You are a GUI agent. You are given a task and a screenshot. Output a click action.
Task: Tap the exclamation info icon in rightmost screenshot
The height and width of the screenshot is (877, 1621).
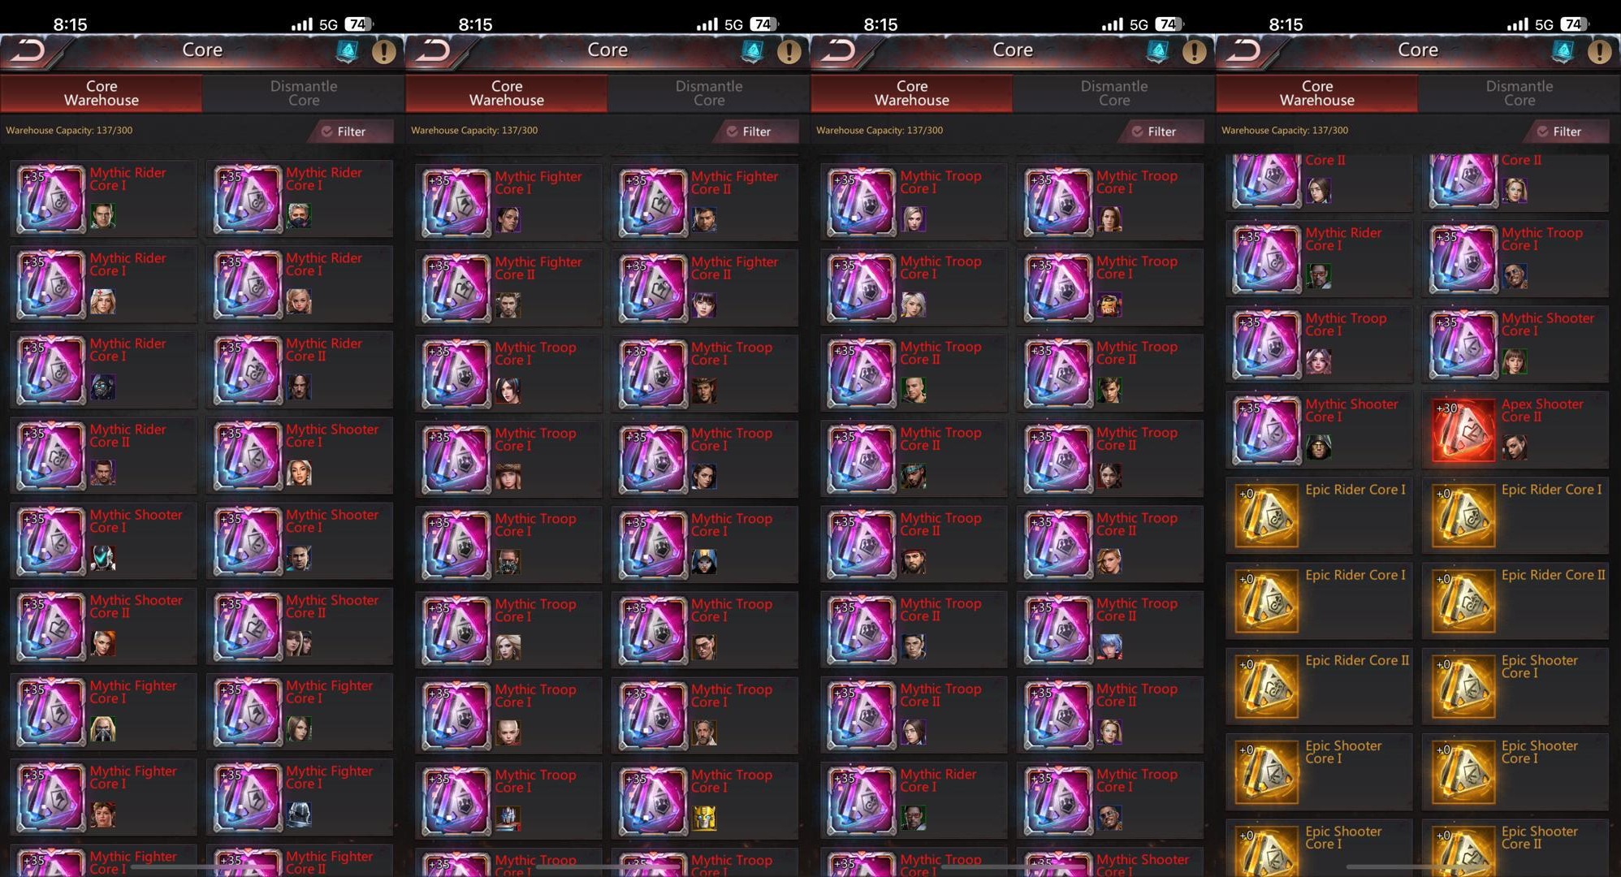tap(1599, 51)
